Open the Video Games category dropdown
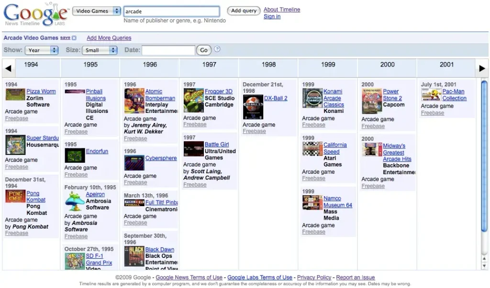The width and height of the screenshot is (490, 288). [96, 11]
